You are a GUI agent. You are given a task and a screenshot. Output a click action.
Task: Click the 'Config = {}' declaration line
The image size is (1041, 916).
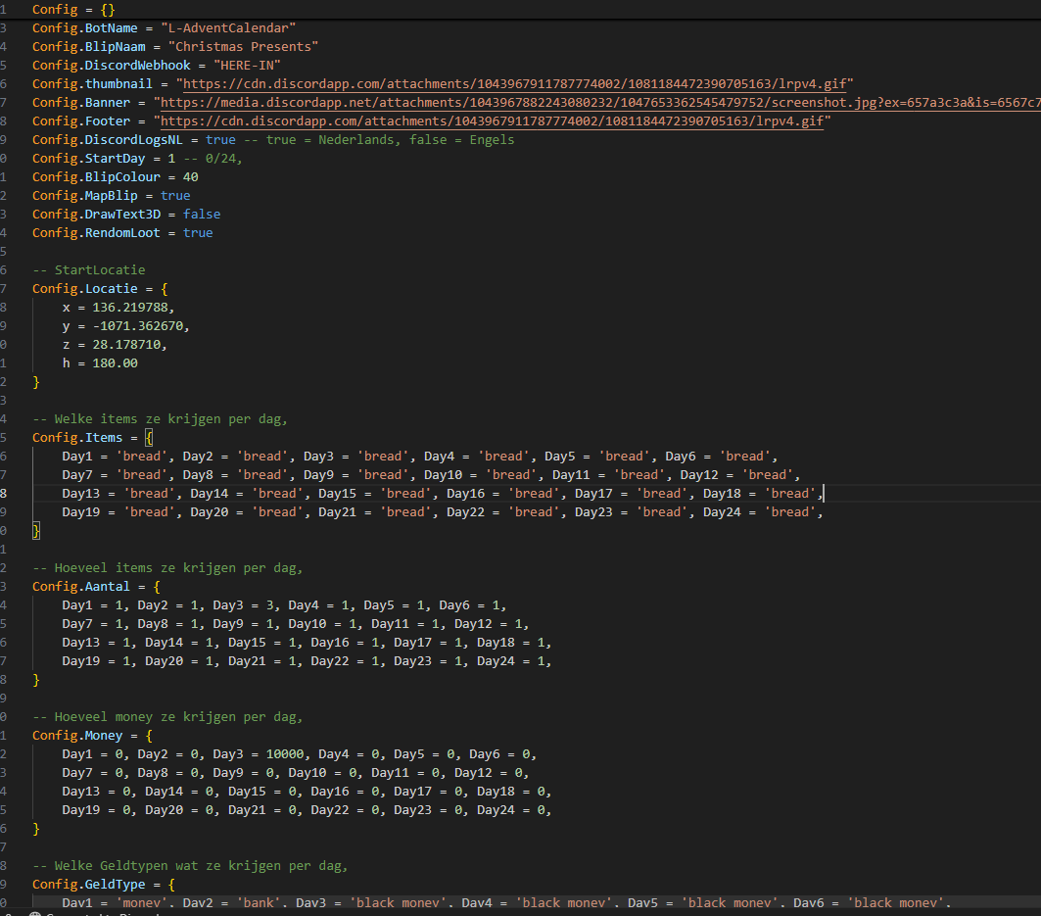[x=73, y=9]
